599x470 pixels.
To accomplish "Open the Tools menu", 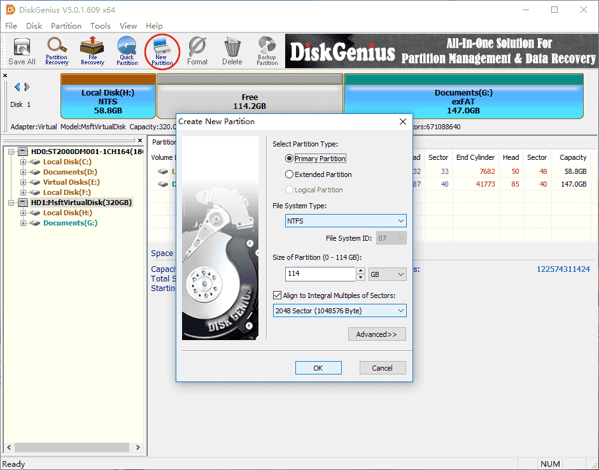I will coord(101,26).
